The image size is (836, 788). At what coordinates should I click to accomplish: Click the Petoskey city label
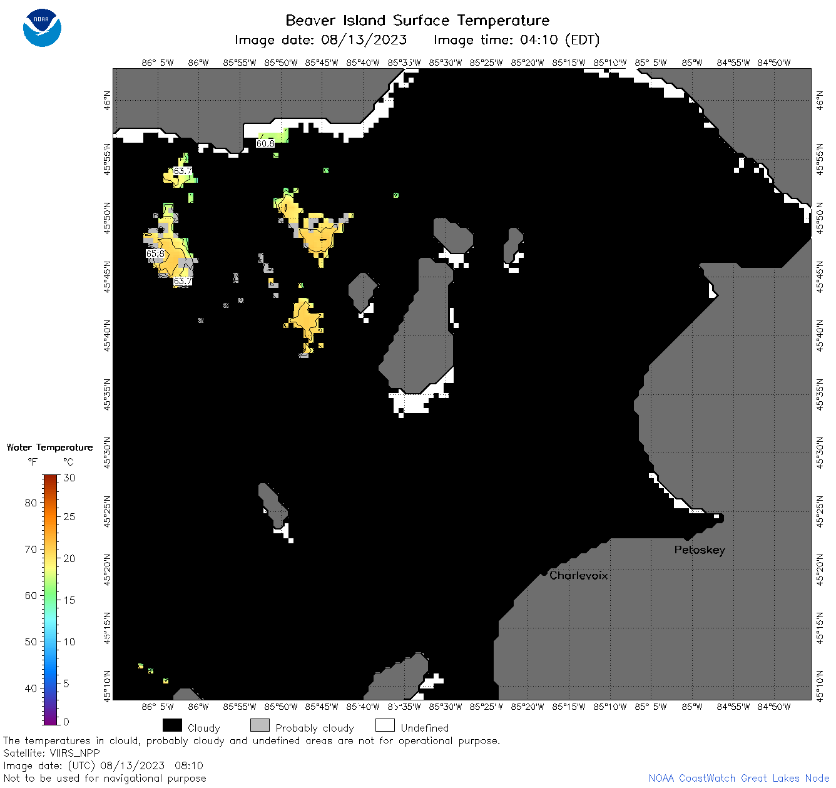700,550
